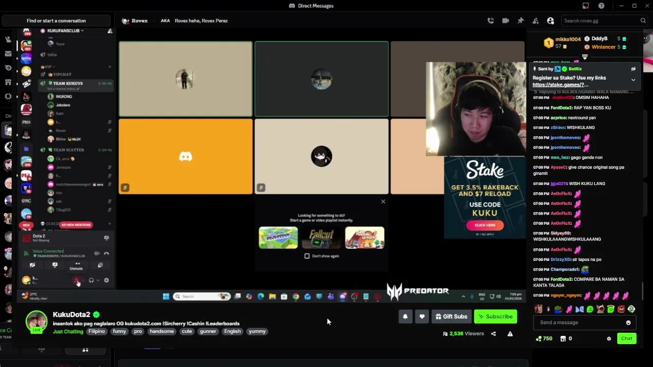
Task: Disconnect from voice call icon
Action: click(x=107, y=253)
